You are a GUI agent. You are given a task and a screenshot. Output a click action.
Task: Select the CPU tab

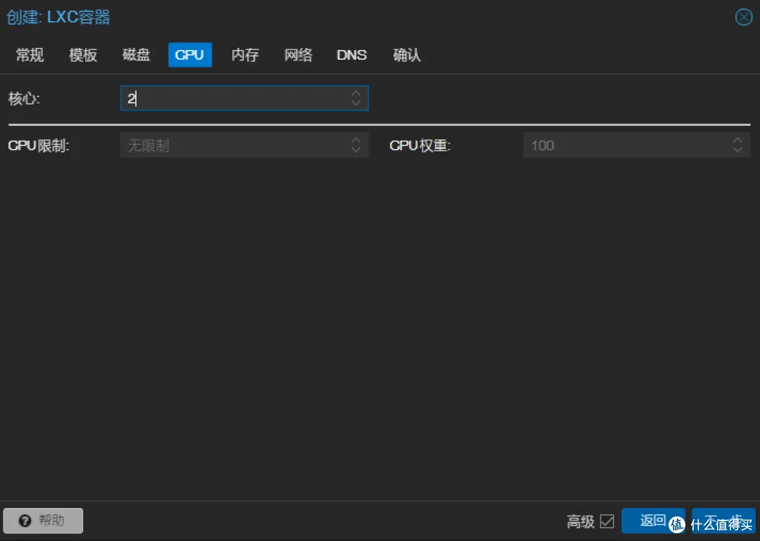[190, 55]
